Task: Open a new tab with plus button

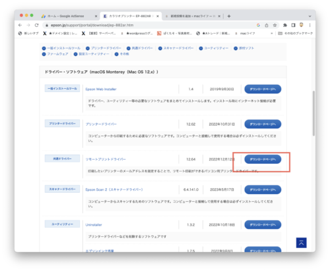Action: point(229,16)
